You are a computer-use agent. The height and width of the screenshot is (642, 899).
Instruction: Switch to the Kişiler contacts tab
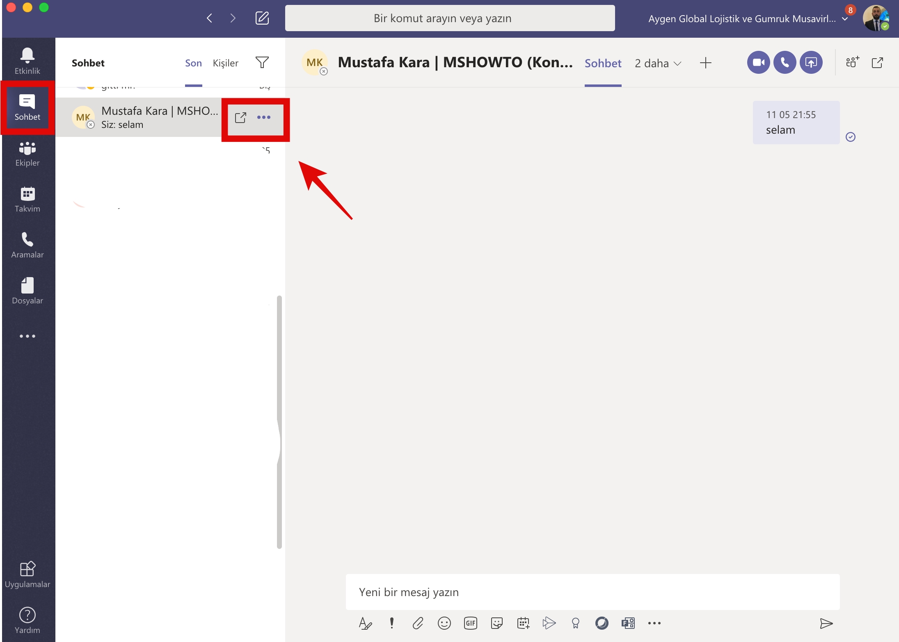pos(225,63)
